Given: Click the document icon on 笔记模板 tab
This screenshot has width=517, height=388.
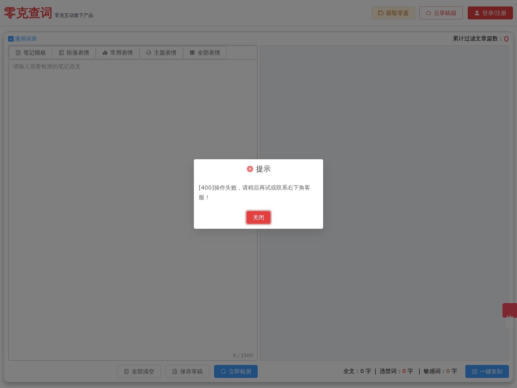Looking at the screenshot, I should pos(19,53).
